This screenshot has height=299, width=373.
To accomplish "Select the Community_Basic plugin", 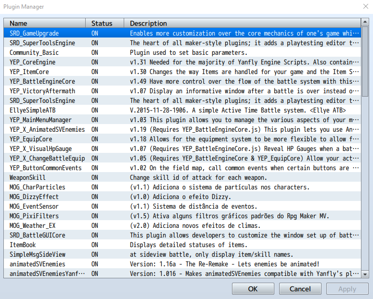I will coord(182,52).
